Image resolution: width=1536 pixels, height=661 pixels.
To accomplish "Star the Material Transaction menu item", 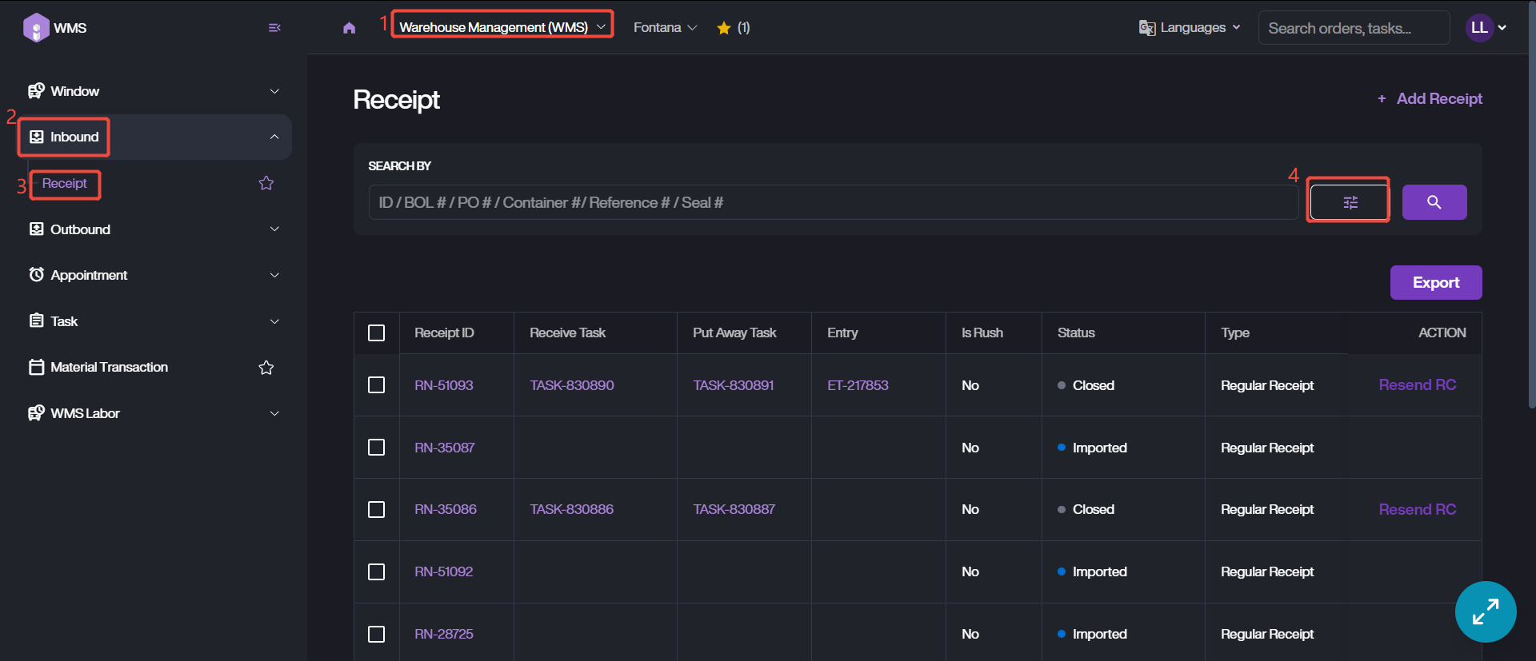I will (x=266, y=368).
